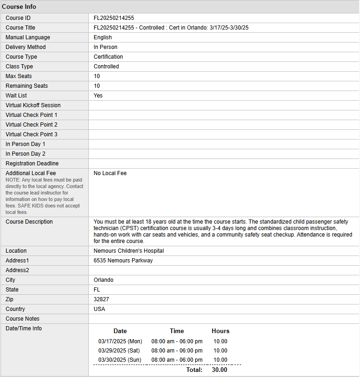The width and height of the screenshot is (360, 377).
Task: Click the 'Wait List' label
Action: (16, 96)
